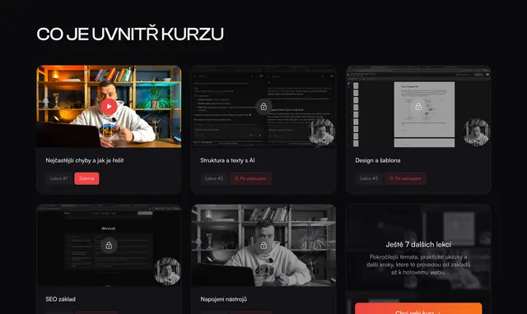Image resolution: width=527 pixels, height=314 pixels.
Task: Click Po zakoupení button under Struktura a texty
Action: click(250, 178)
